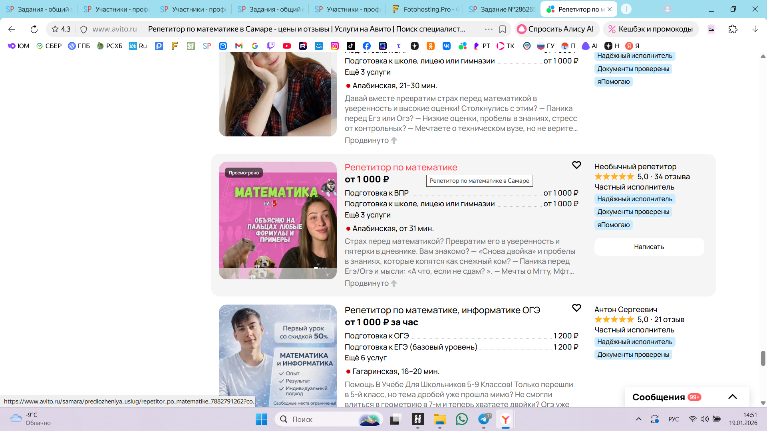Image resolution: width=767 pixels, height=431 pixels.
Task: Open downloads arrow icon in toolbar
Action: click(755, 29)
